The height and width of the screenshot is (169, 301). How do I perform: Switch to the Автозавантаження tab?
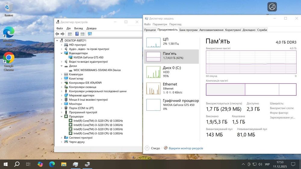[x=211, y=30]
